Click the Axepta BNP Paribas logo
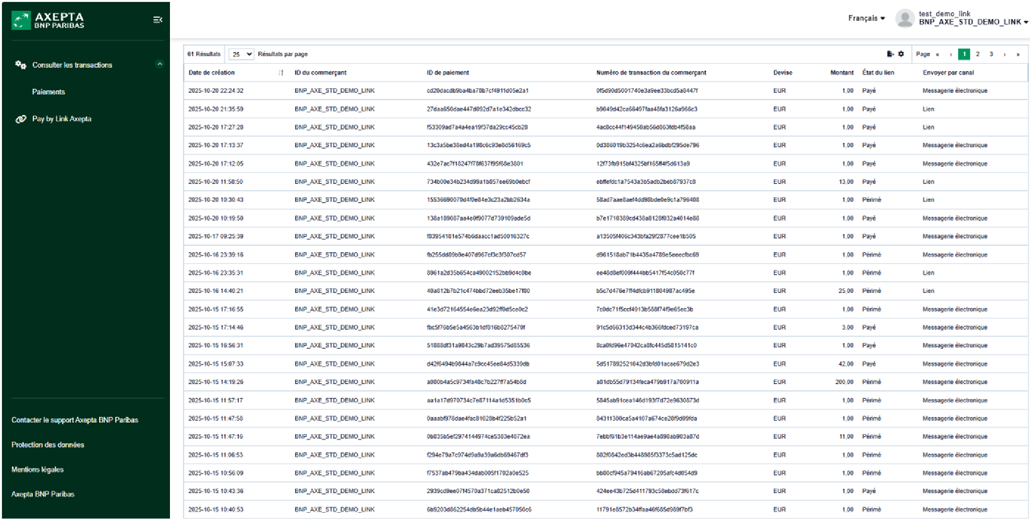 click(48, 20)
